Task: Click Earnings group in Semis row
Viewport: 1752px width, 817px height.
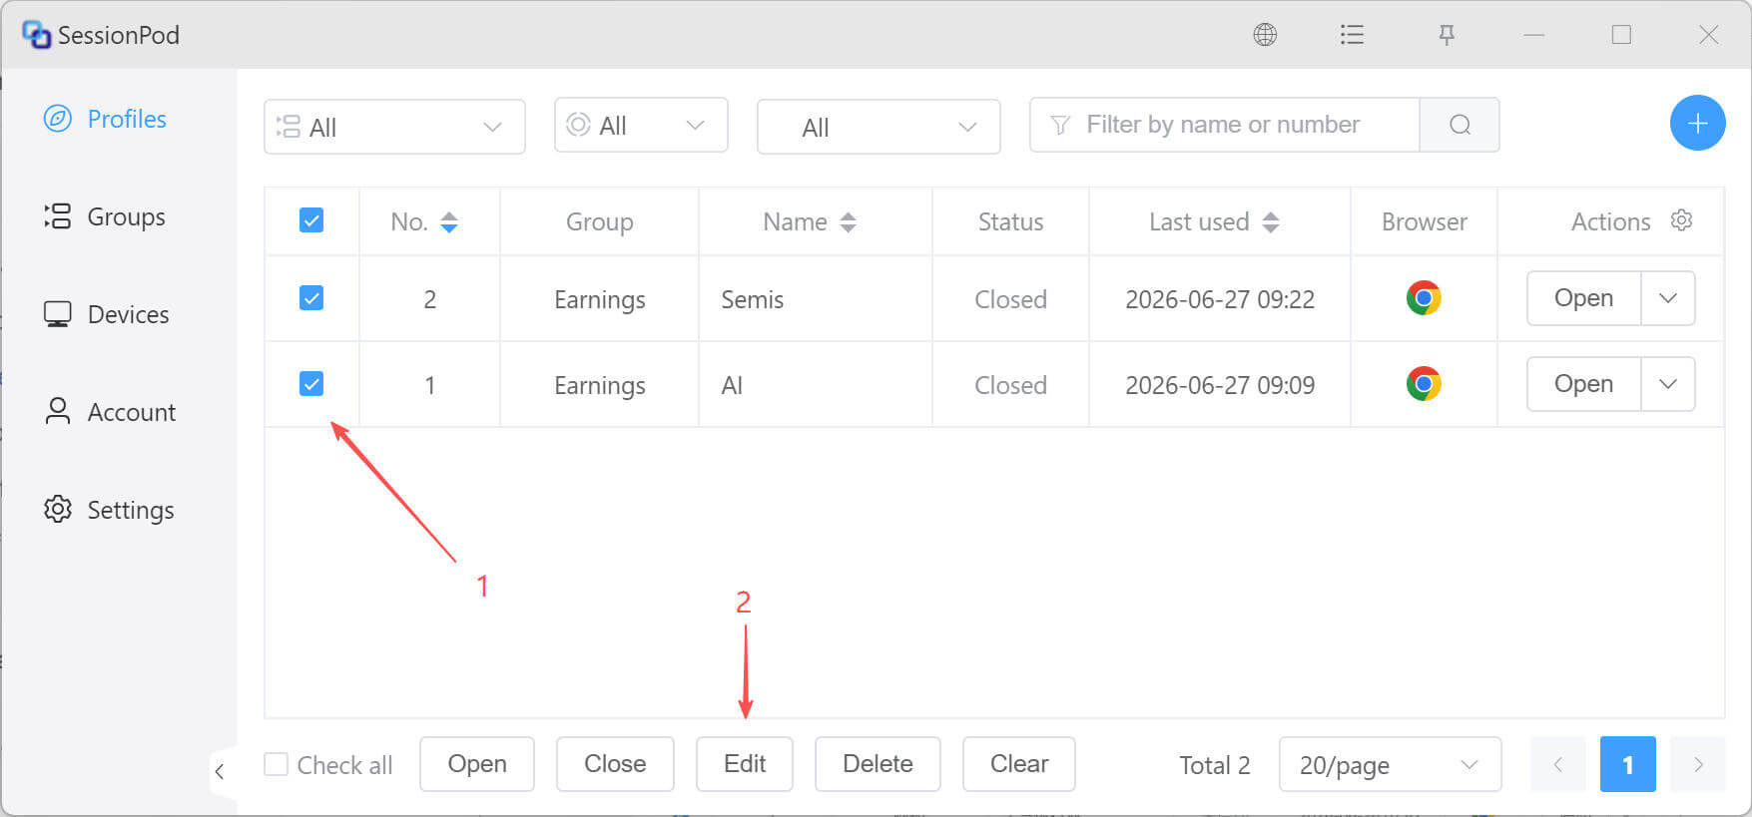Action: (x=600, y=299)
